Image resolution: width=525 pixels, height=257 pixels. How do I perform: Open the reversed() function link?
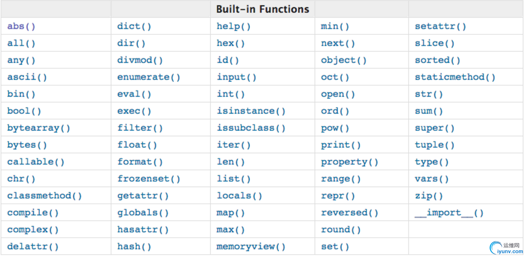pyautogui.click(x=350, y=213)
